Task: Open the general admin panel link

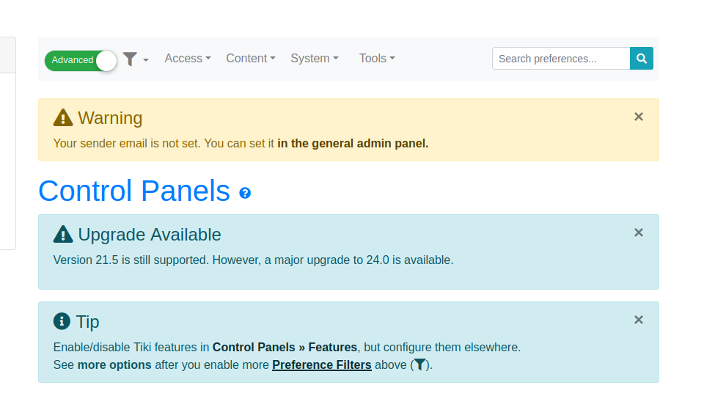Action: point(353,144)
